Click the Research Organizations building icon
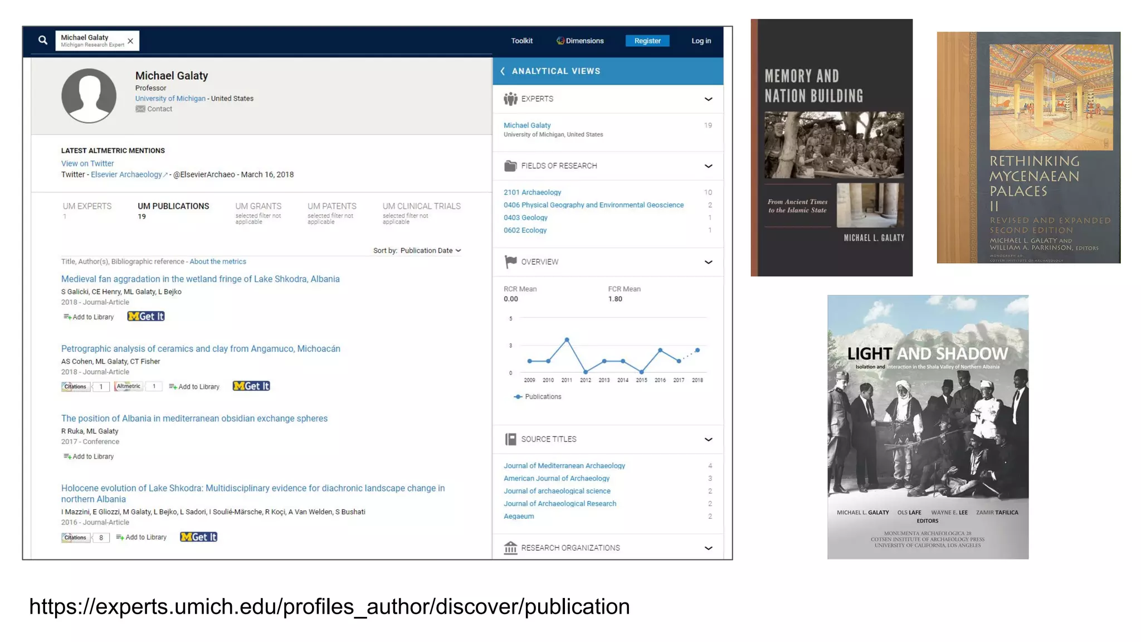The height and width of the screenshot is (642, 1141). (x=510, y=548)
